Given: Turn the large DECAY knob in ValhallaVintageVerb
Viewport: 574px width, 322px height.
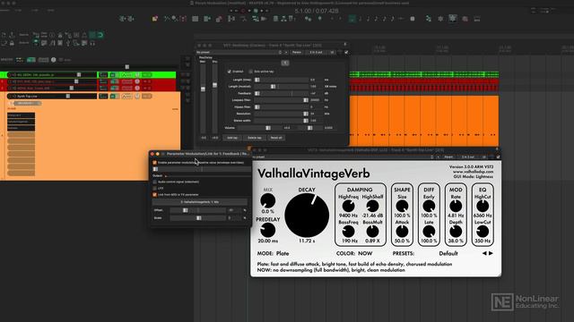Looking at the screenshot, I should (307, 216).
